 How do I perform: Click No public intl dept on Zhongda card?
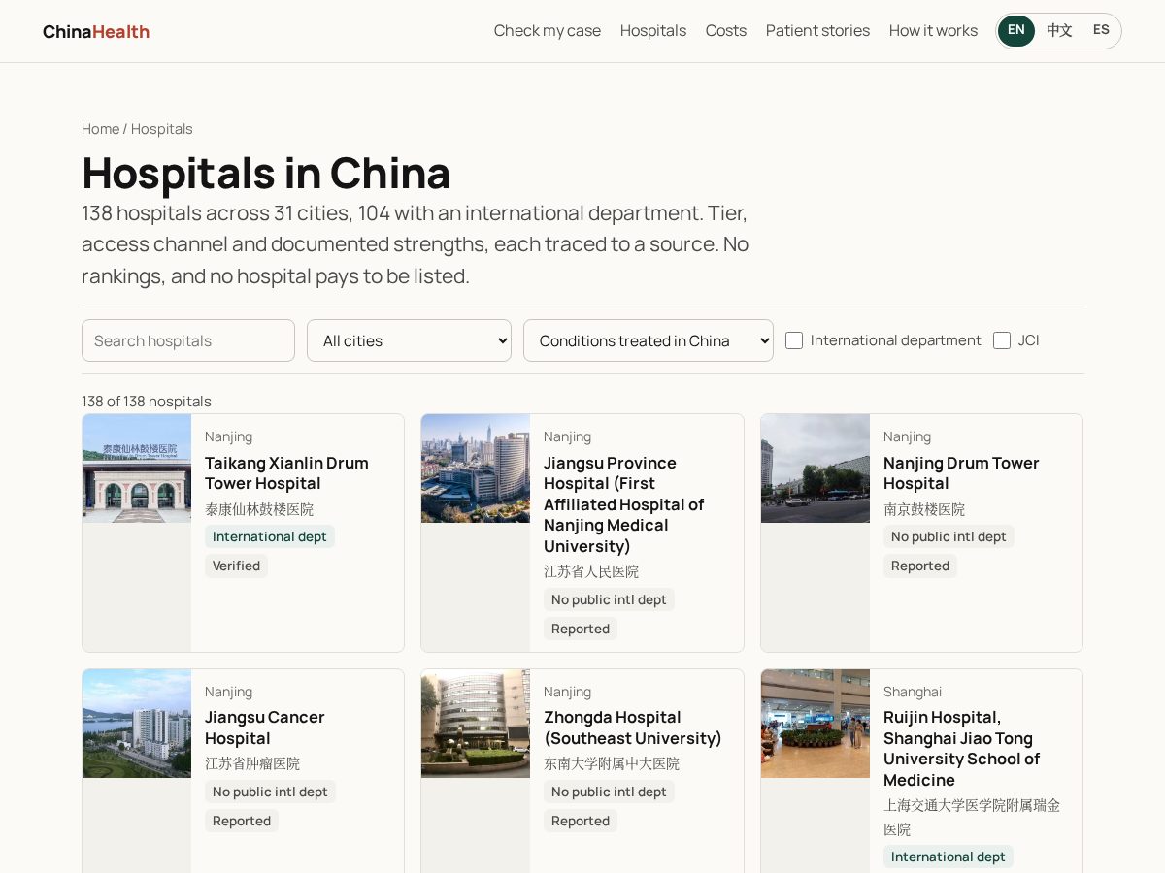tap(609, 792)
